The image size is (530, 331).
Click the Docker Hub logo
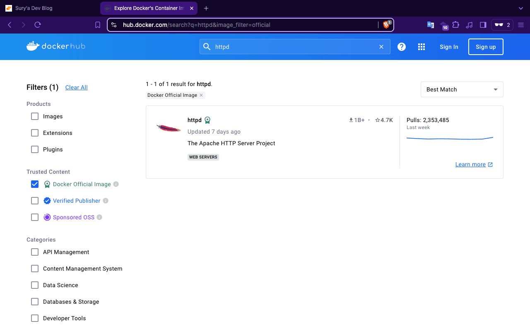point(56,46)
